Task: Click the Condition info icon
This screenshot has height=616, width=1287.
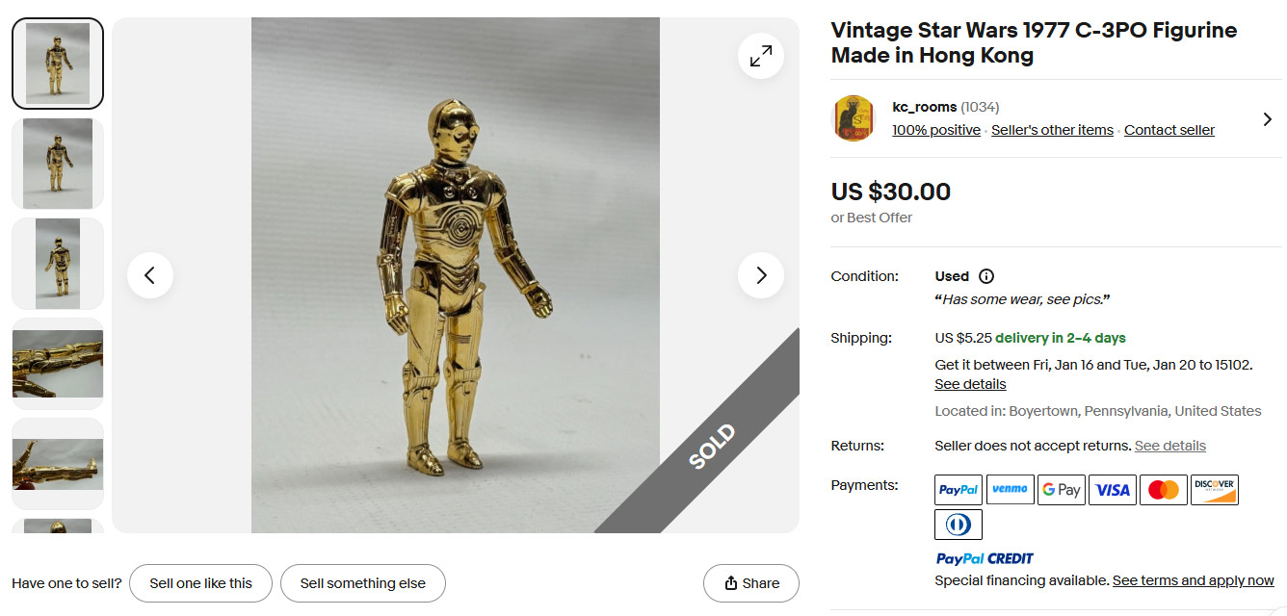Action: [986, 276]
